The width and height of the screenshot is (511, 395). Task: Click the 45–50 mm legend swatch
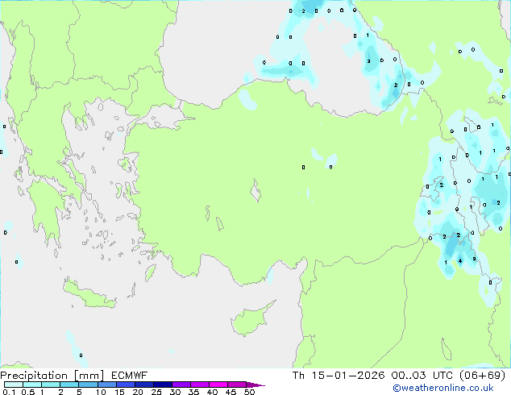point(237,385)
